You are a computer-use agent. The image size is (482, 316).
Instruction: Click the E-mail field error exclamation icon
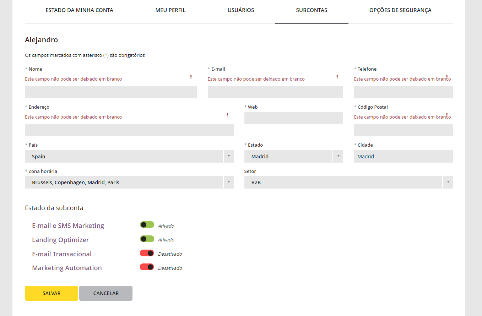337,77
